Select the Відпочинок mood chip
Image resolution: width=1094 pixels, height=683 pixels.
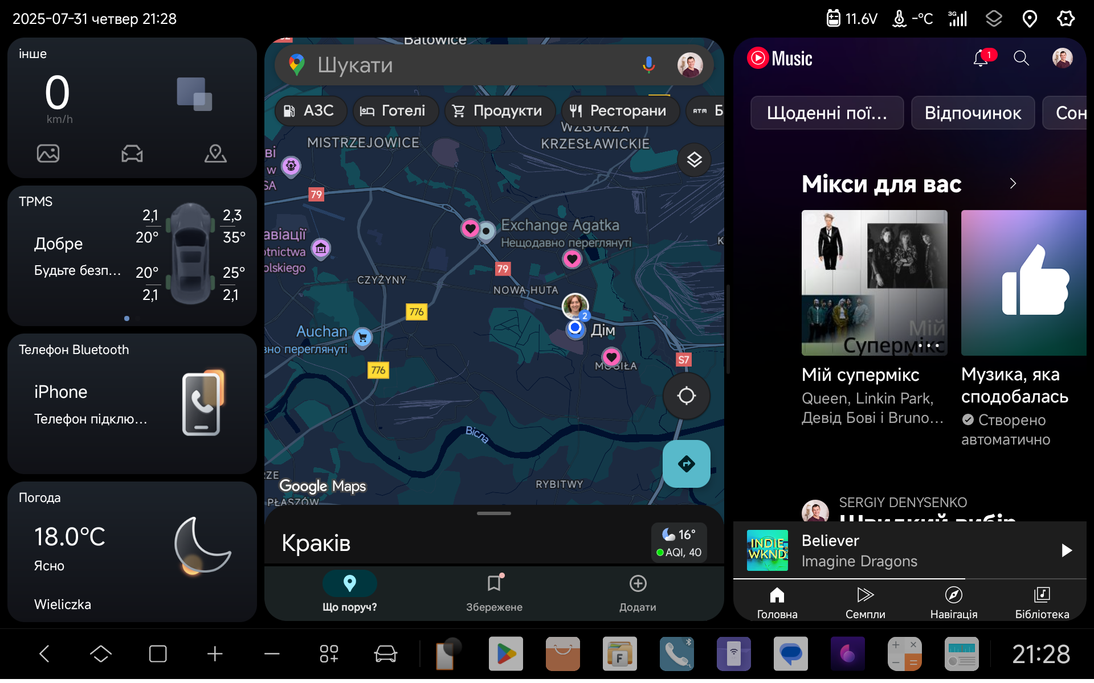tap(972, 113)
